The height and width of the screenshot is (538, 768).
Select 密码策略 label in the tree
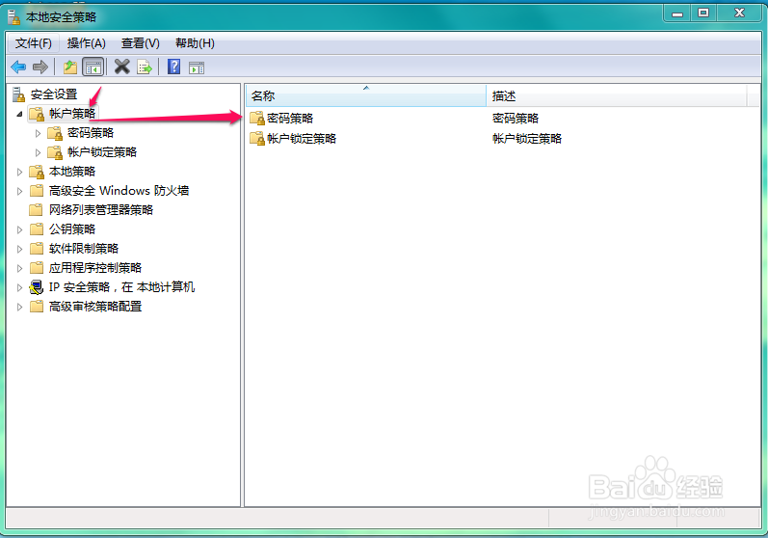point(91,133)
